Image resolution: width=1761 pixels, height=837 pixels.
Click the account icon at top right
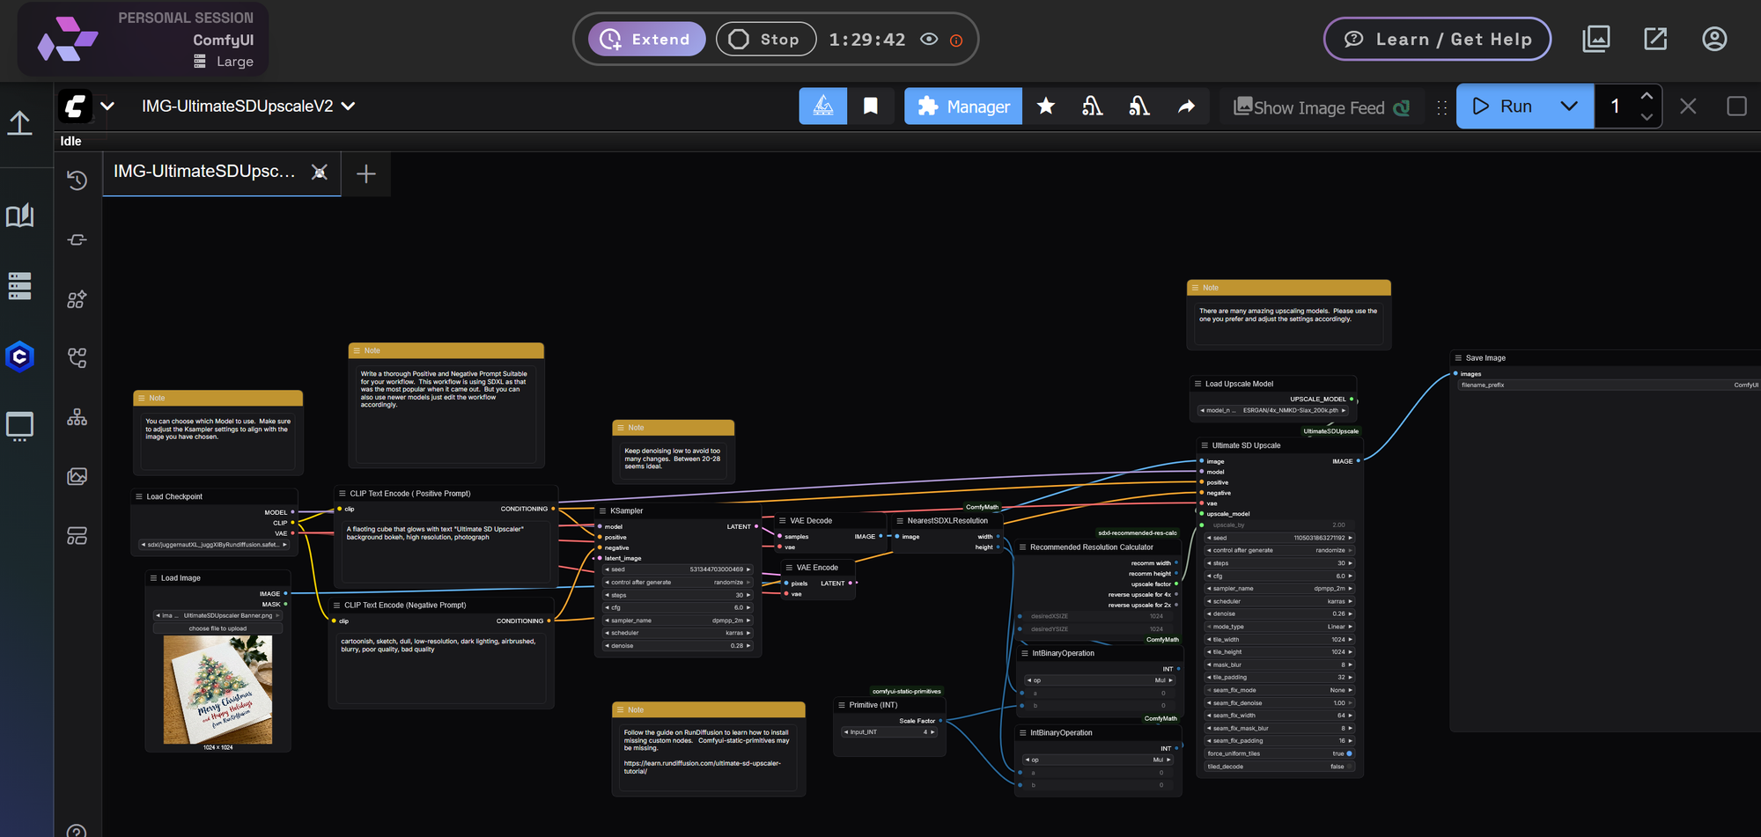(1713, 39)
